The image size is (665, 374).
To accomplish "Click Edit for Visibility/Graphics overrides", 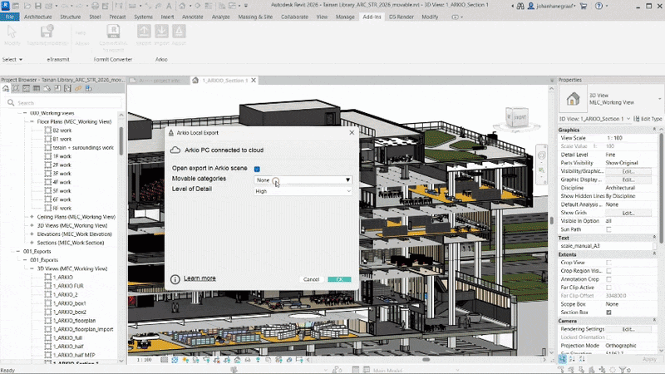I will tap(628, 171).
